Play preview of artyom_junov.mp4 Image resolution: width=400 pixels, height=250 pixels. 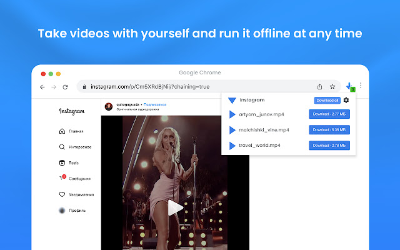coord(232,114)
